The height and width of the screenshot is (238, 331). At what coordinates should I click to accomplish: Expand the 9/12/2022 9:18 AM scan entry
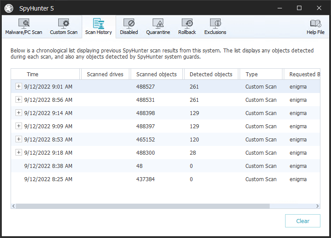click(x=19, y=153)
